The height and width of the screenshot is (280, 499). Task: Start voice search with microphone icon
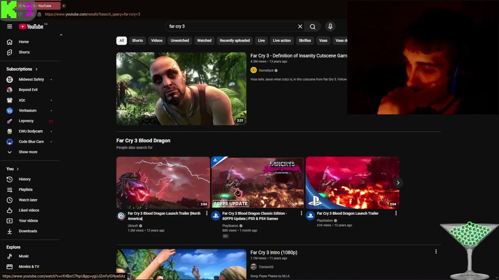point(330,26)
